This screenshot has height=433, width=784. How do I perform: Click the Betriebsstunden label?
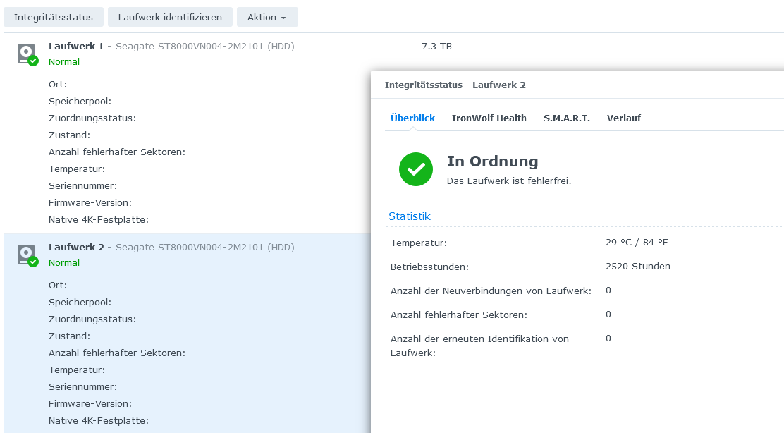pos(429,267)
